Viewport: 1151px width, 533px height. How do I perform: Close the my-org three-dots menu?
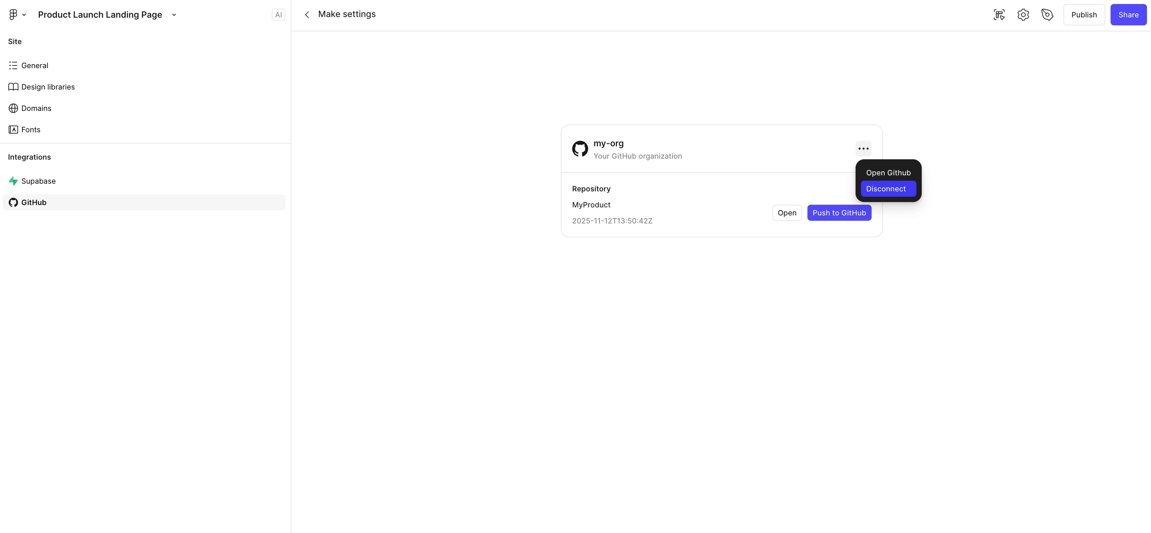point(863,149)
